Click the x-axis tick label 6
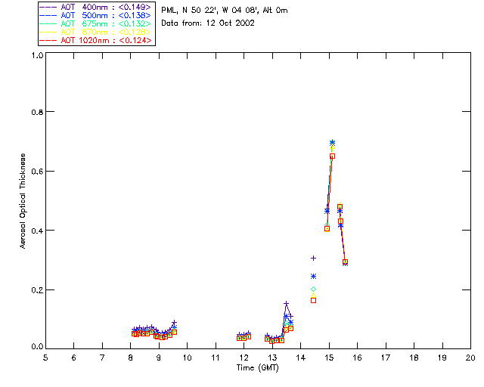484x387 pixels. click(74, 358)
